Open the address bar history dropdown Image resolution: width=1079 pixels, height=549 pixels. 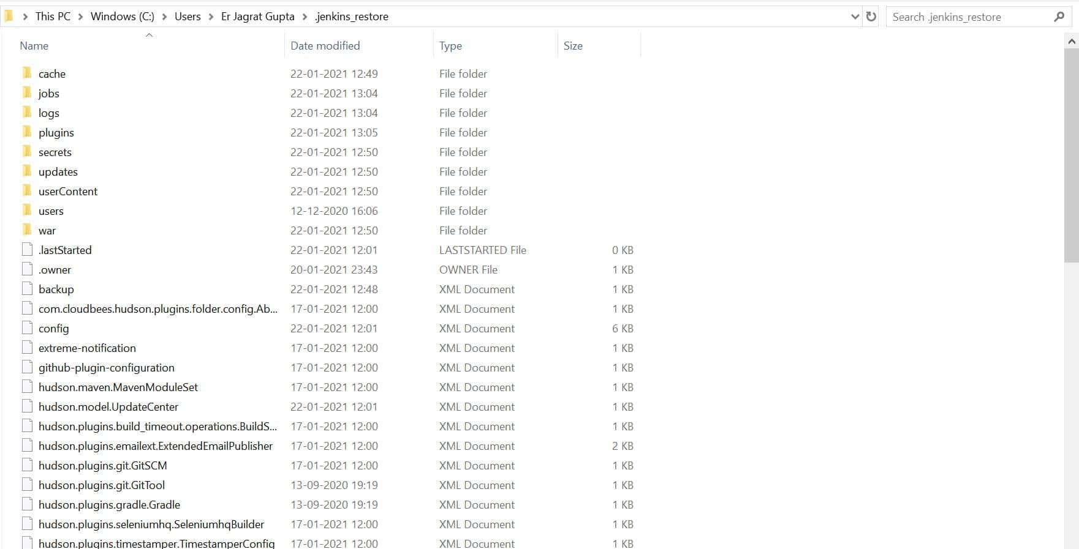coord(855,17)
